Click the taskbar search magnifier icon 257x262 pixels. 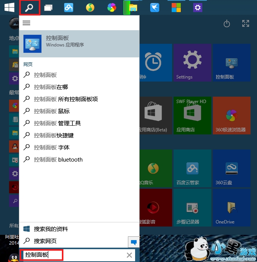[29, 8]
